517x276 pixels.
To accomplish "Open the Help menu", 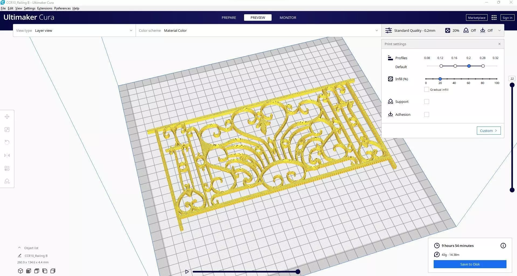I will tap(76, 8).
